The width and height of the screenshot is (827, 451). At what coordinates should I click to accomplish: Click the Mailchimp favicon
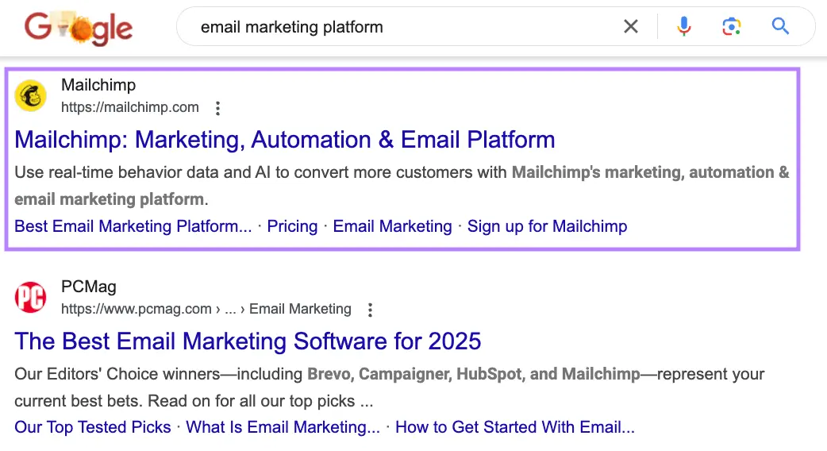(x=31, y=96)
